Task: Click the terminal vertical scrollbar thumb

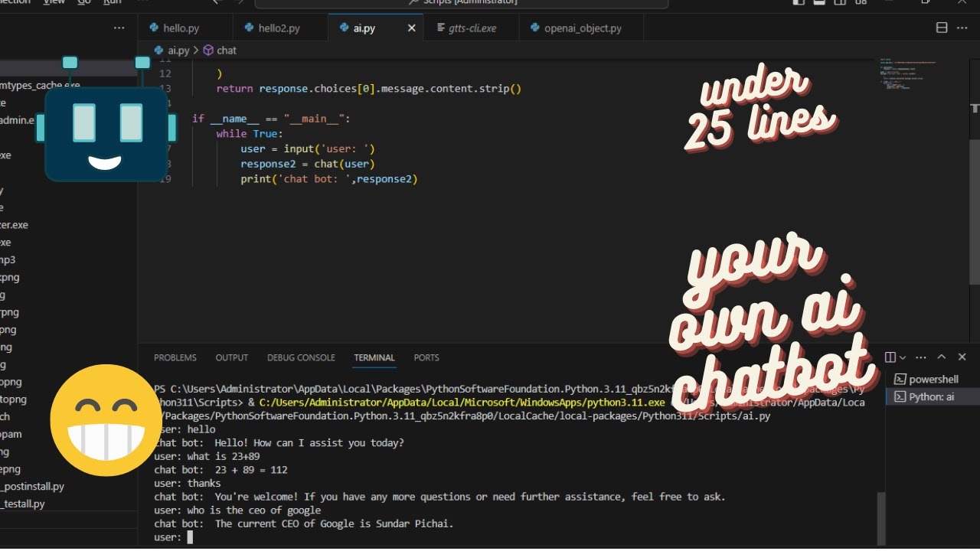Action: 880,517
